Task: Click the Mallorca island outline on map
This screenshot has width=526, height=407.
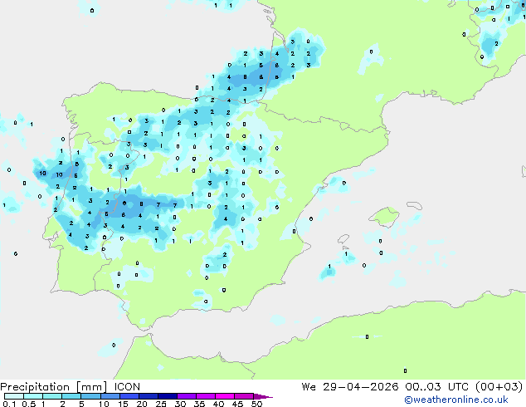Action: [384, 216]
